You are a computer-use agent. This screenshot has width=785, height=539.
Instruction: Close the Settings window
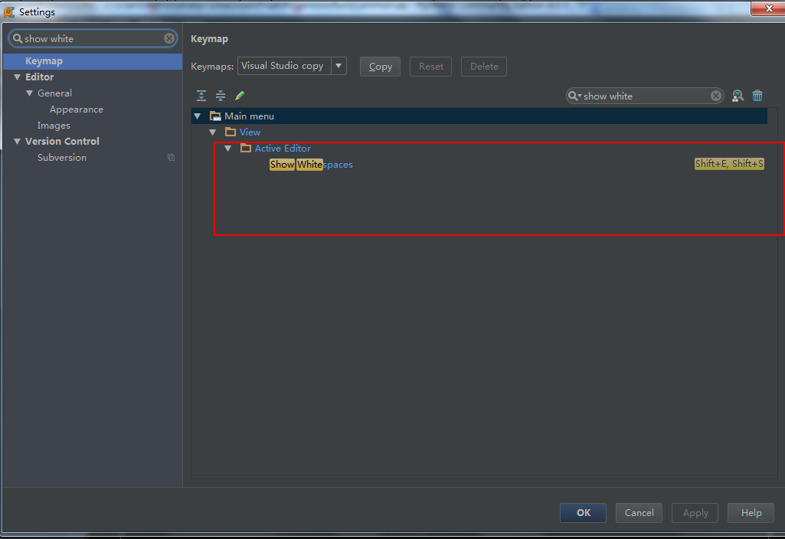click(768, 8)
